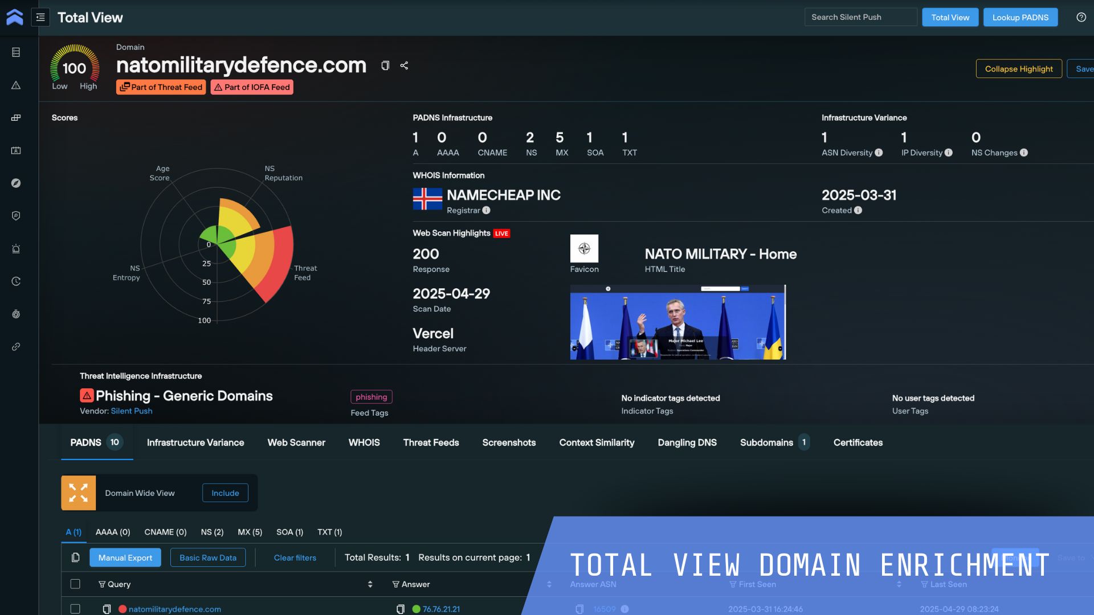Click the Query column filter icon
This screenshot has height=615, width=1094.
pos(102,584)
